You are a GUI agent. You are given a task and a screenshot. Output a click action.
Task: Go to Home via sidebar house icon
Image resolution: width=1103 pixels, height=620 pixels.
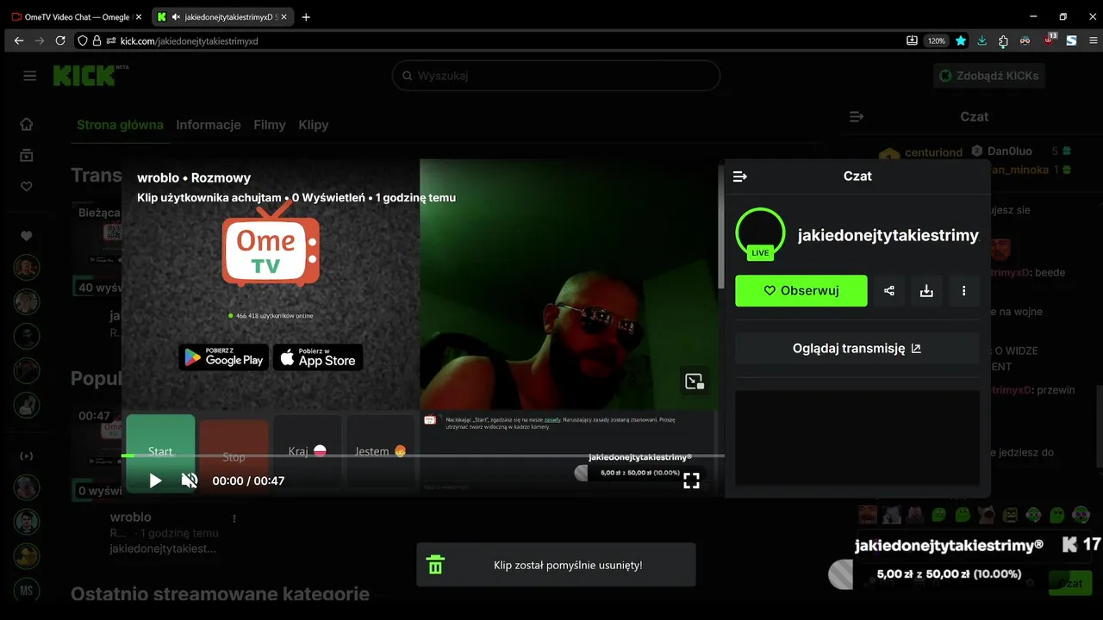click(27, 124)
